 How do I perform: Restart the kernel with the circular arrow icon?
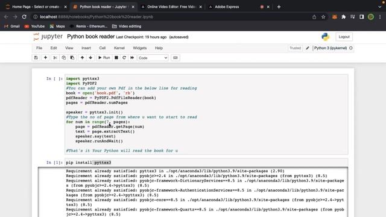124,58
